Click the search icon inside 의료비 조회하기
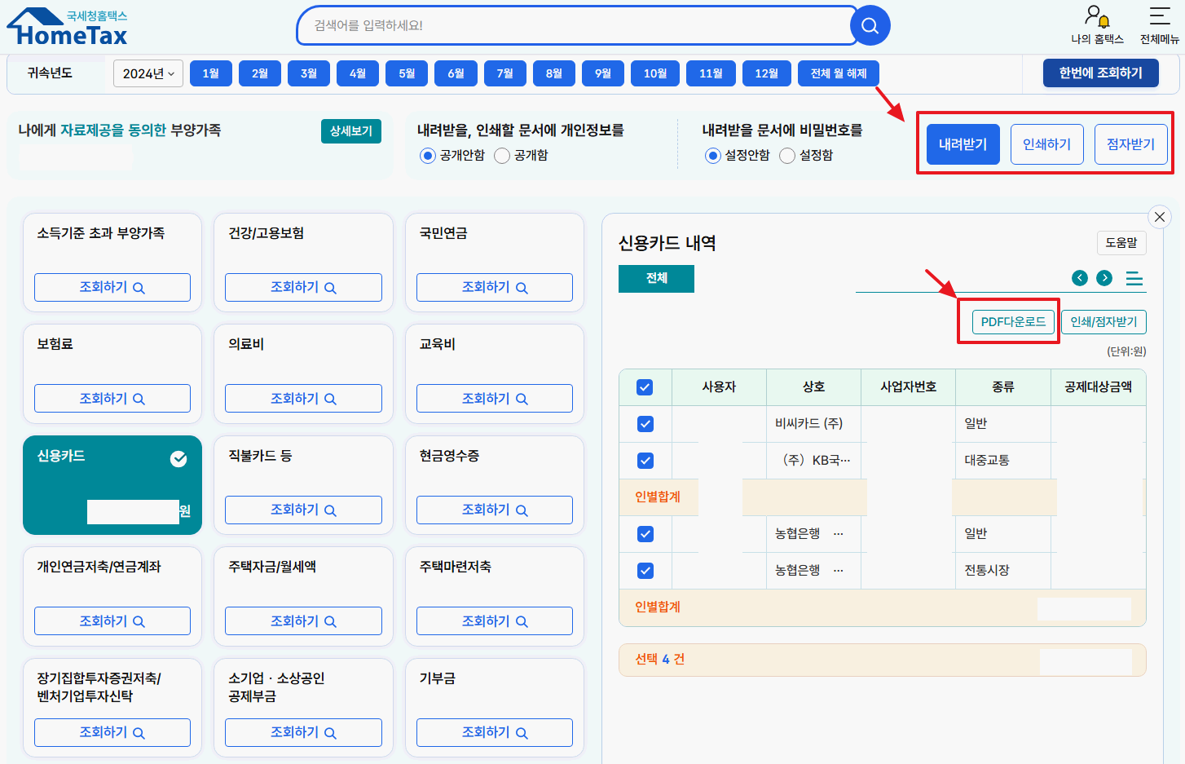 click(331, 398)
